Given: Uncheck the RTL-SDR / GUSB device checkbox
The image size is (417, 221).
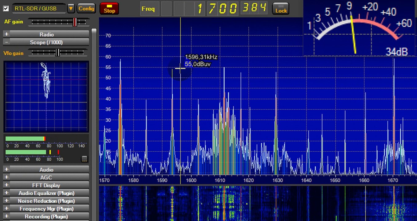Looking at the screenshot, I should [x=6, y=8].
